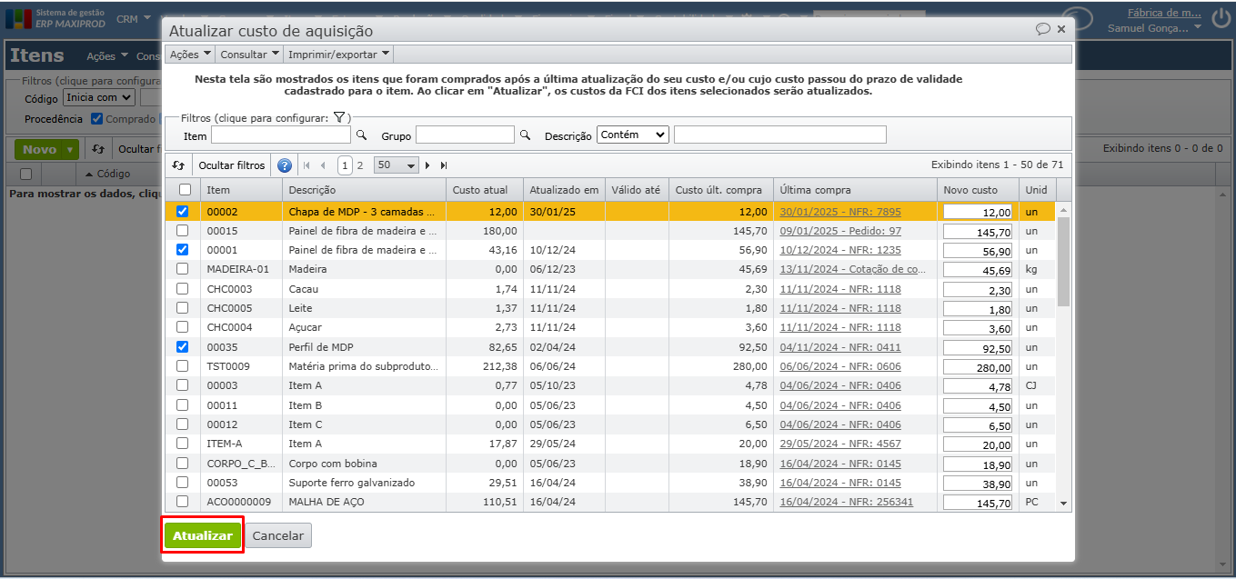Open the Consultar menu
Image resolution: width=1236 pixels, height=579 pixels.
[248, 55]
